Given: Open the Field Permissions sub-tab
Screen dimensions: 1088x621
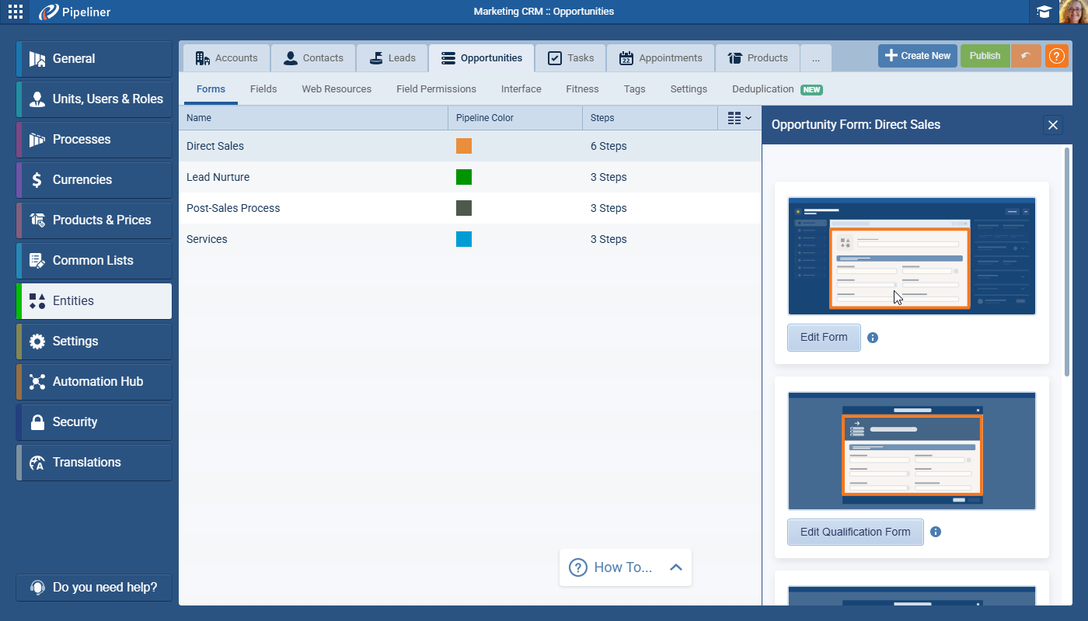Looking at the screenshot, I should pos(436,89).
